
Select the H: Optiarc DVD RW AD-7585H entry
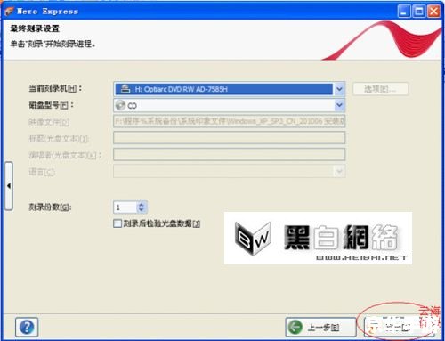click(224, 89)
